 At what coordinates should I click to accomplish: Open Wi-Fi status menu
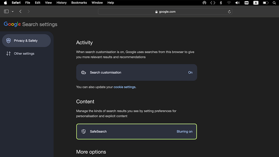point(229,3)
